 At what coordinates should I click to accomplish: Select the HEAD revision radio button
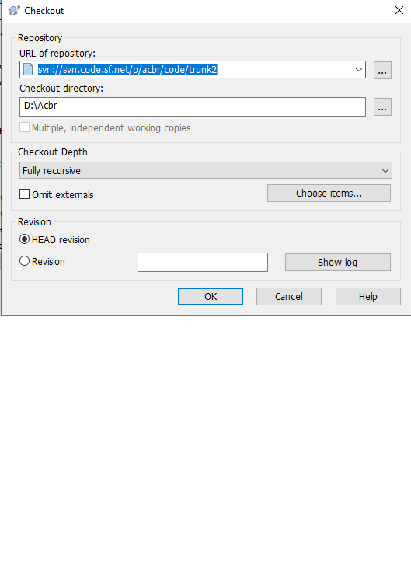click(x=25, y=239)
